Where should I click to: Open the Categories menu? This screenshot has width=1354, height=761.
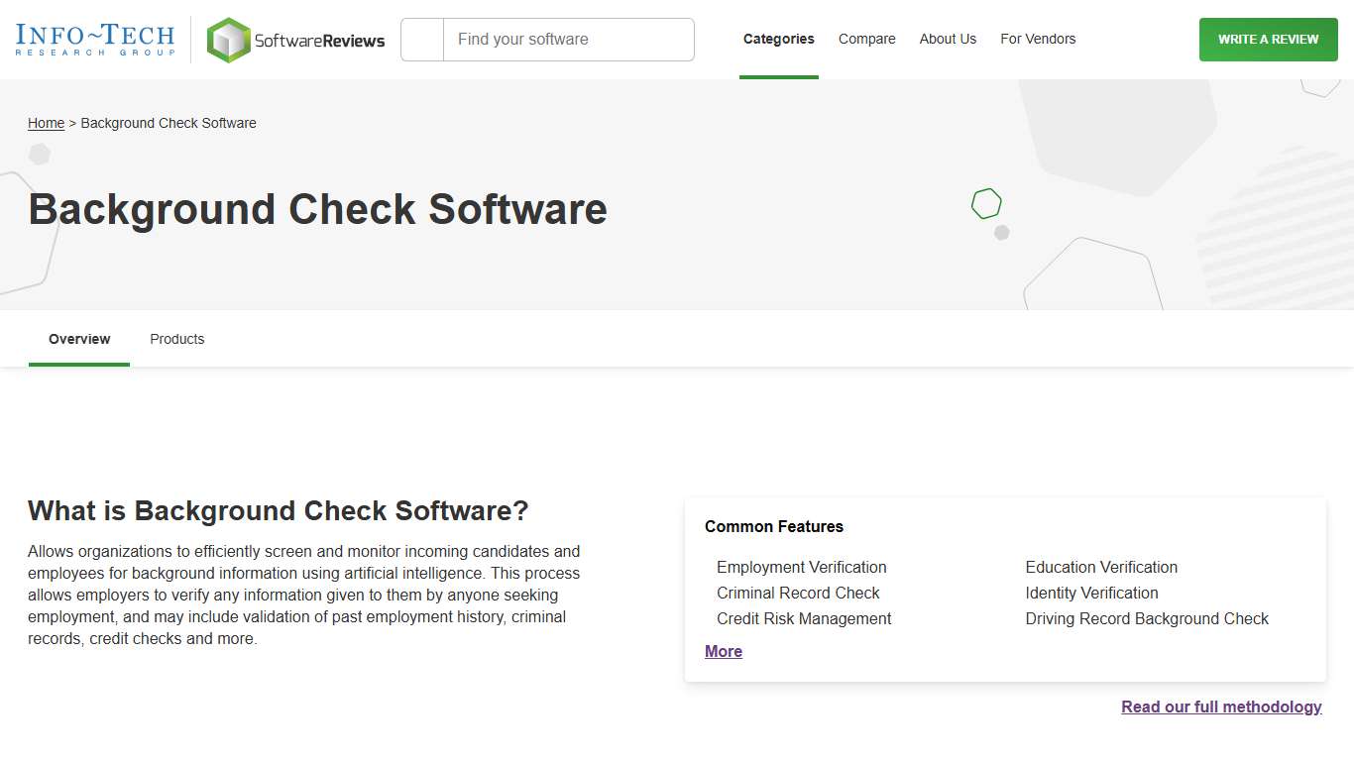click(778, 39)
